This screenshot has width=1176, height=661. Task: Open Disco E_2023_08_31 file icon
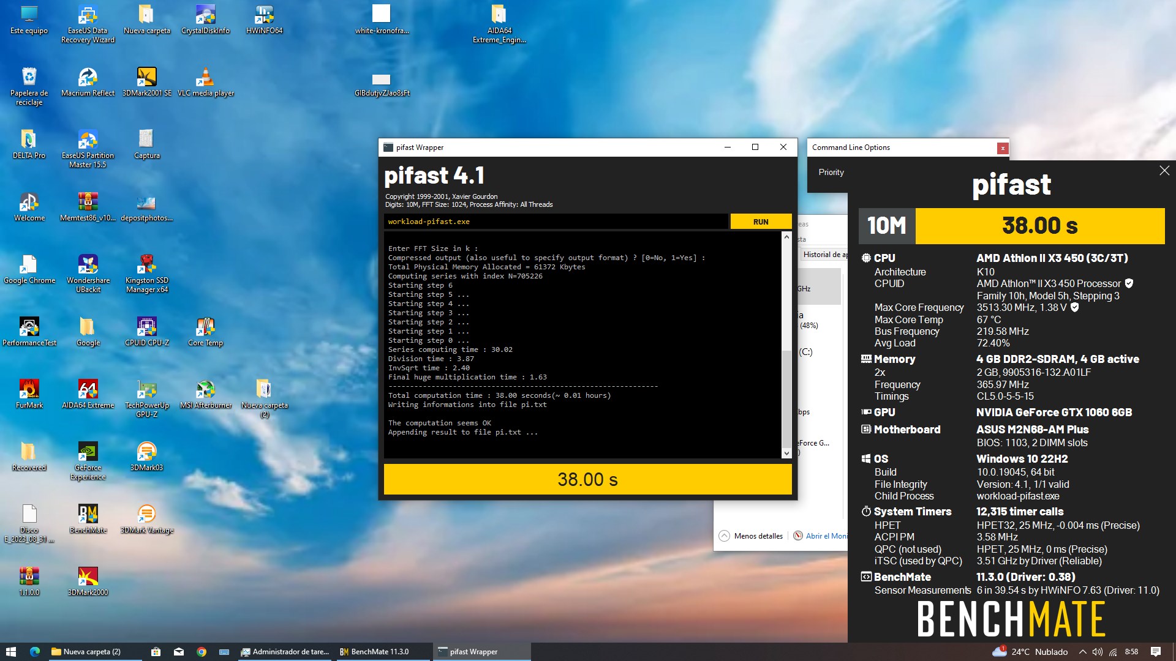click(29, 523)
